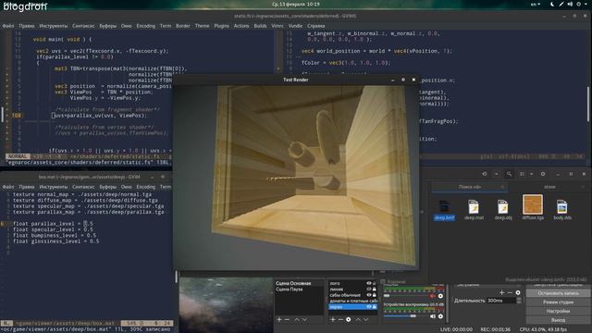Add scene transition with plus icon
This screenshot has height=333, width=592.
click(x=501, y=292)
